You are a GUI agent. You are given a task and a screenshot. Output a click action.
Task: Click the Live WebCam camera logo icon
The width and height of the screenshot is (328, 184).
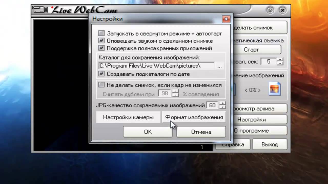coord(40,9)
